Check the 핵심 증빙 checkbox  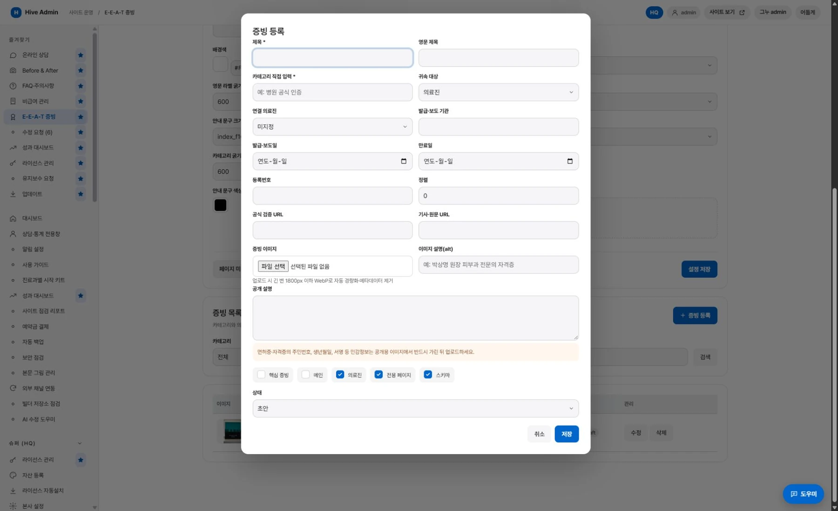pos(261,375)
